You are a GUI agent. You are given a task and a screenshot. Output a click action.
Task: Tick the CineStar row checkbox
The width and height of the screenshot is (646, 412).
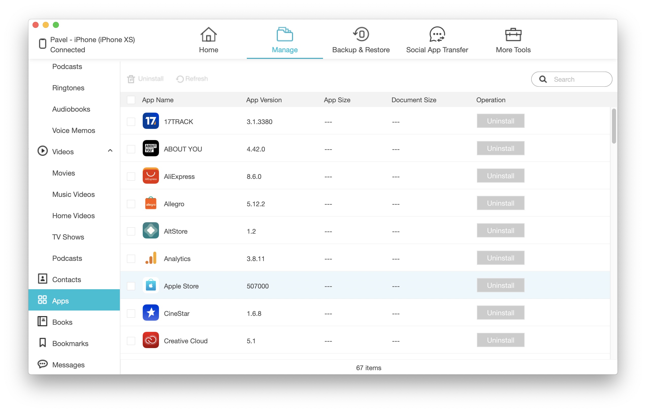131,313
